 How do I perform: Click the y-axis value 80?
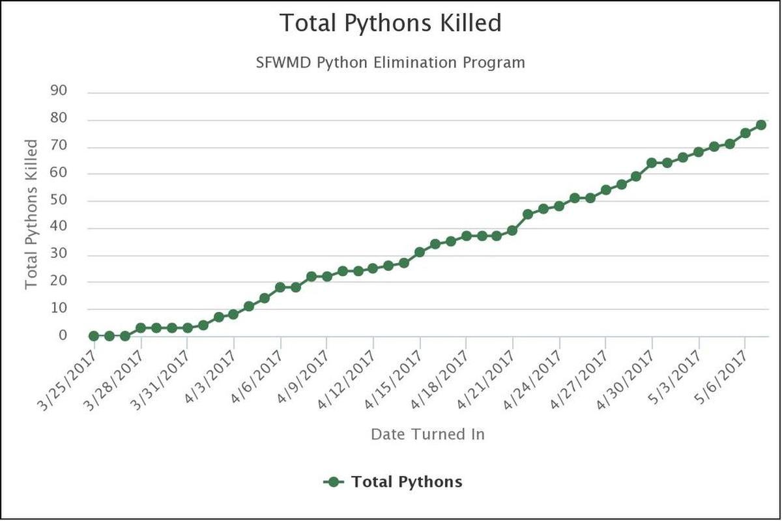pos(59,118)
